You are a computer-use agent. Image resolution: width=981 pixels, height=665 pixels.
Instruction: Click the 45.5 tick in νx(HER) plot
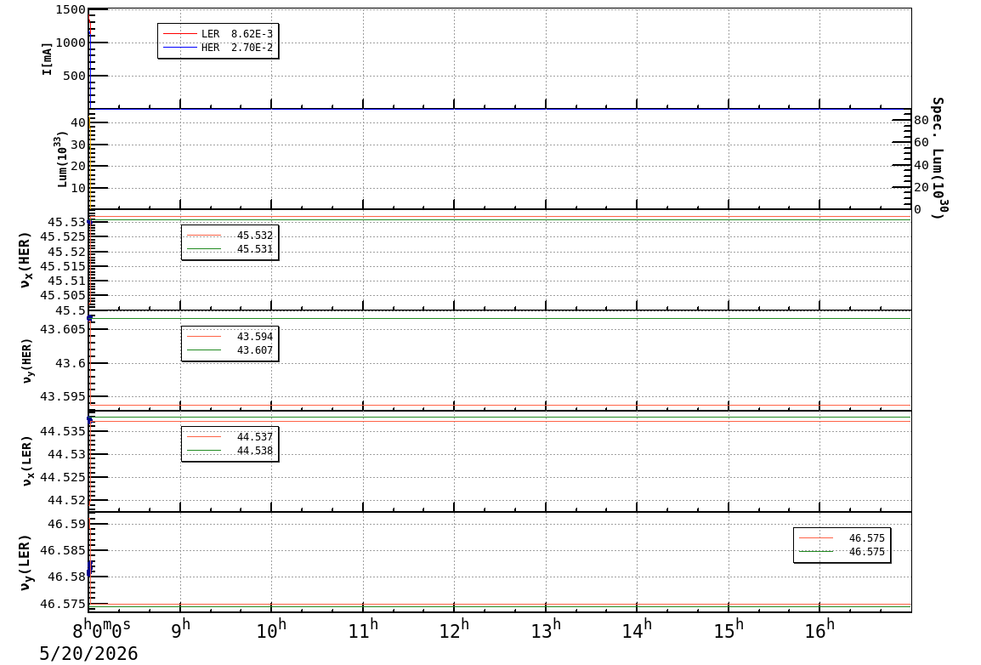(70, 310)
